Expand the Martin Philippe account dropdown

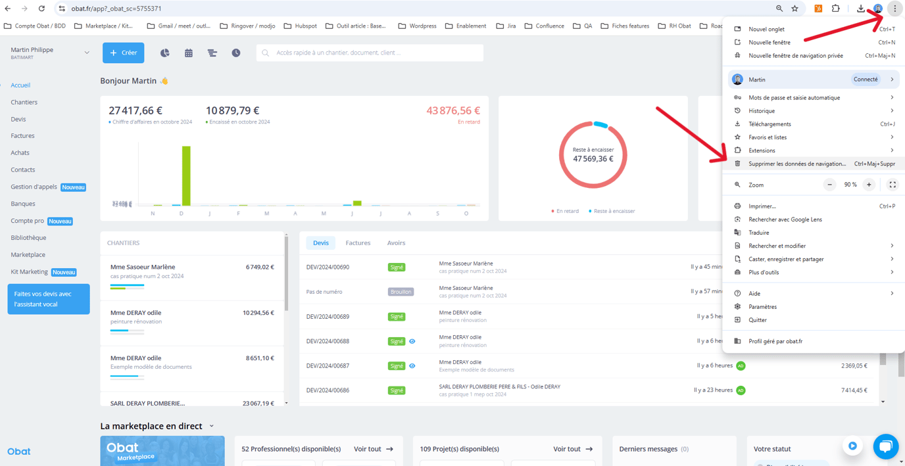[86, 53]
